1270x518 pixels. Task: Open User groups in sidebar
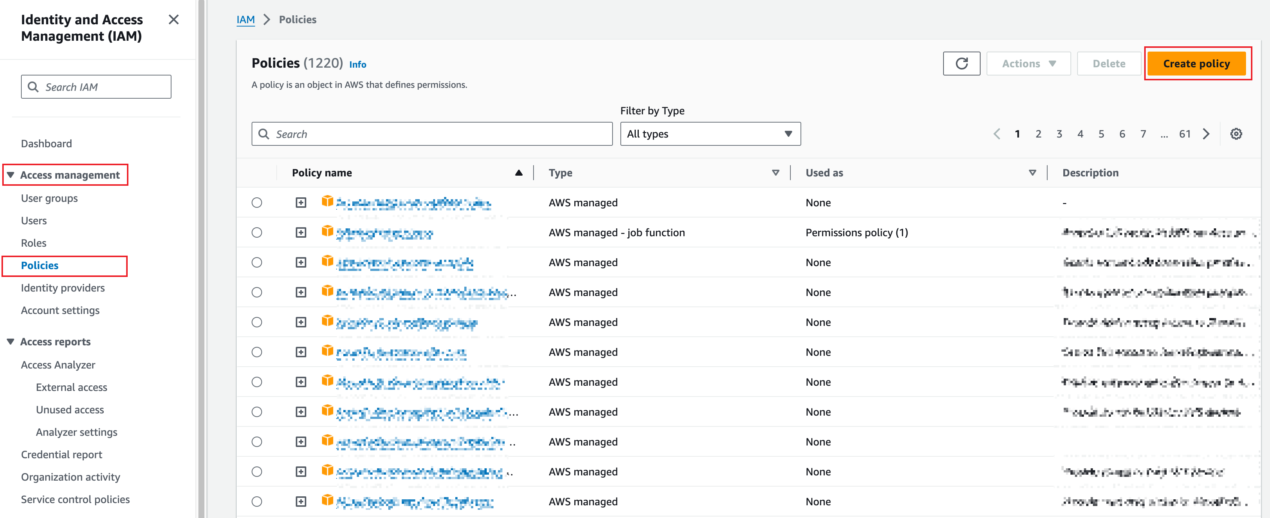[49, 198]
